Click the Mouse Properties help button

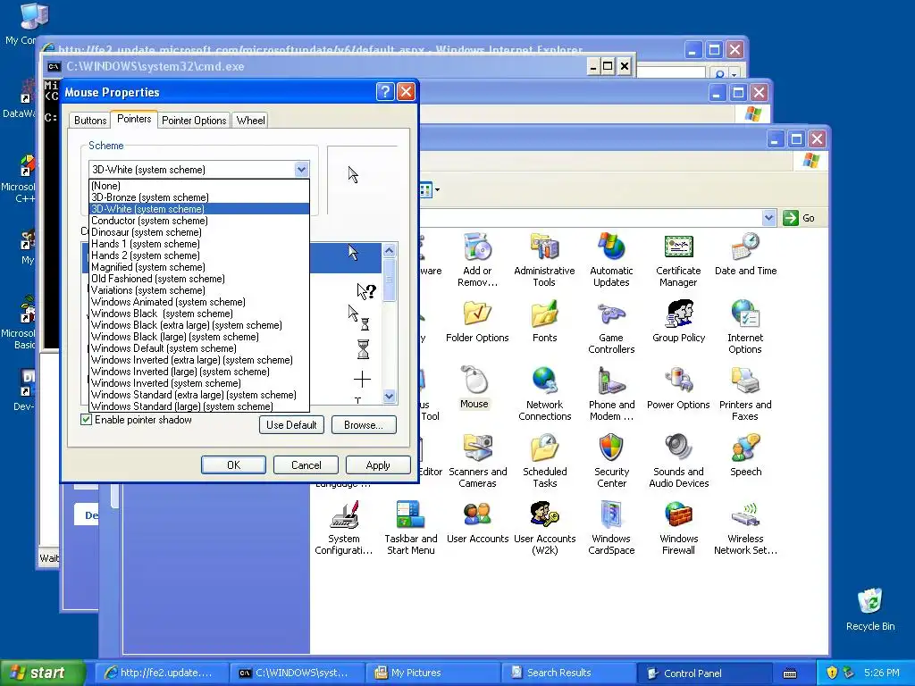385,92
